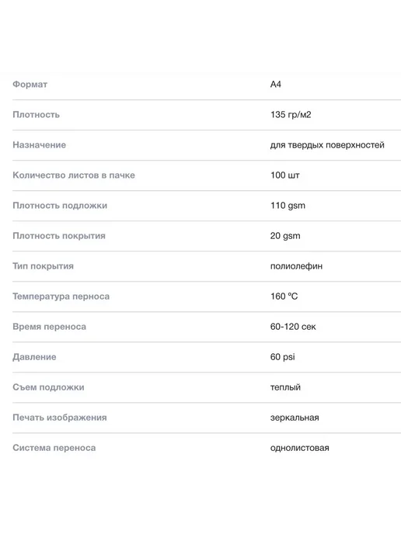Viewport: 401px width, 534px height.
Task: Click the '135 гр/м2' density value
Action: coord(291,115)
